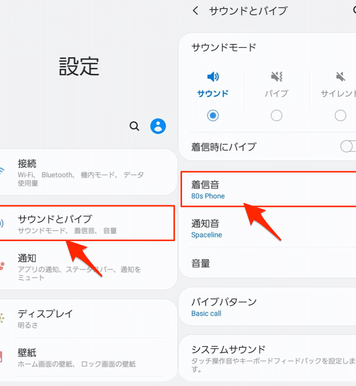
Task: Select the サウンド radio button
Action: [x=213, y=115]
